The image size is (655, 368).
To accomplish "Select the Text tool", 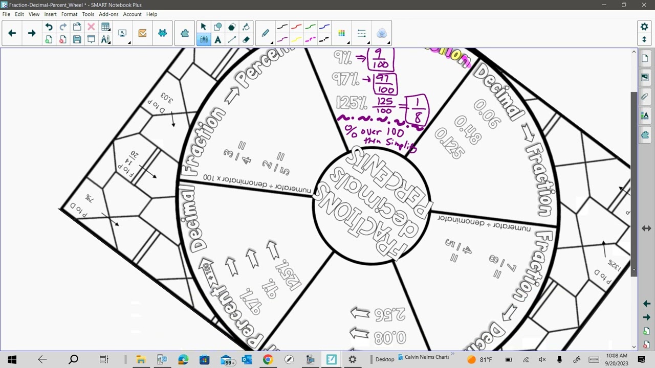I will tap(217, 39).
